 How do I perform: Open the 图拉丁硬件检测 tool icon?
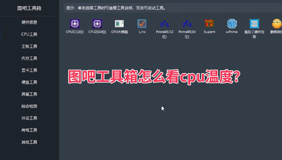[254, 24]
